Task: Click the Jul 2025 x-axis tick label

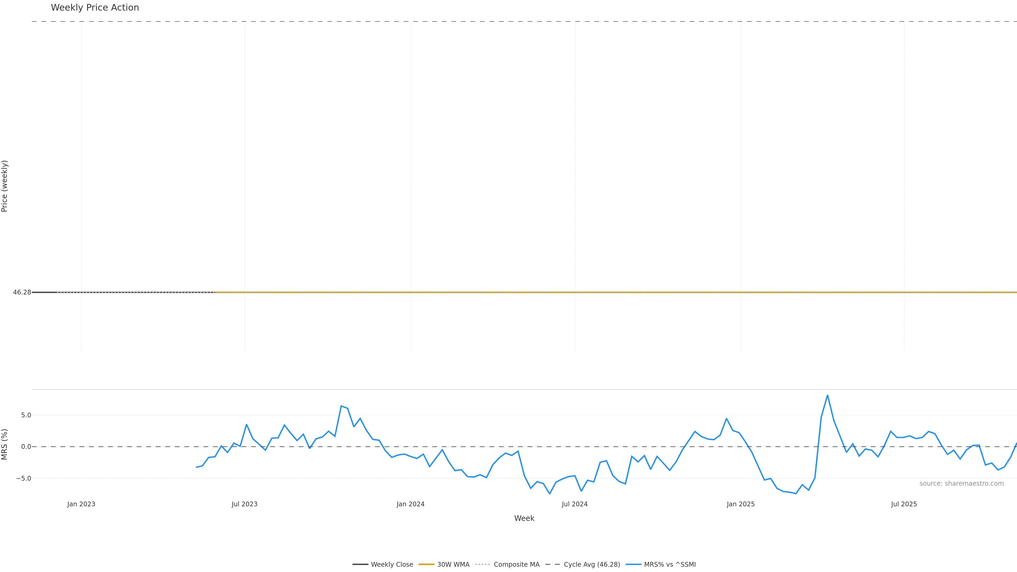Action: [904, 504]
